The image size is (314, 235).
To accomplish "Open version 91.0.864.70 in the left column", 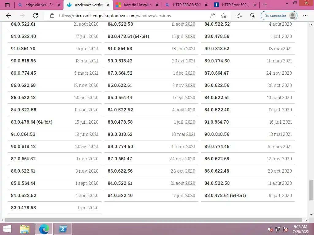I will 55,49.
